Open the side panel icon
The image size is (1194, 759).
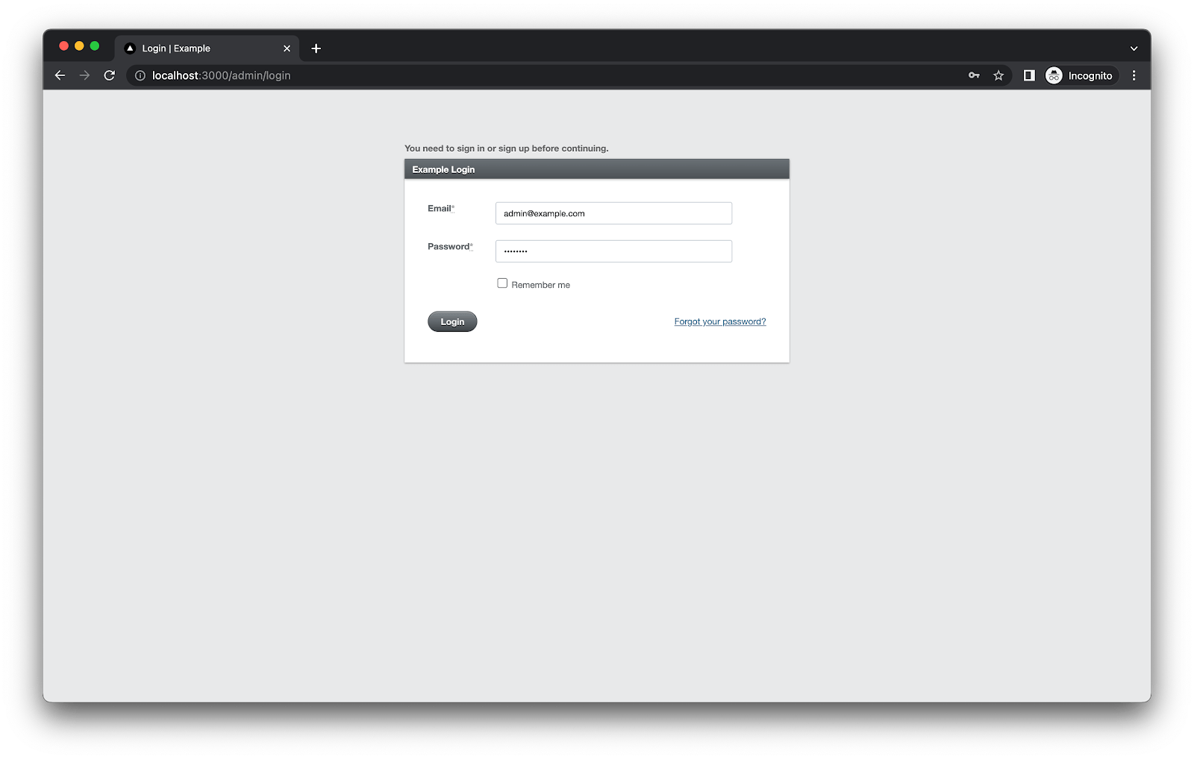(1029, 75)
